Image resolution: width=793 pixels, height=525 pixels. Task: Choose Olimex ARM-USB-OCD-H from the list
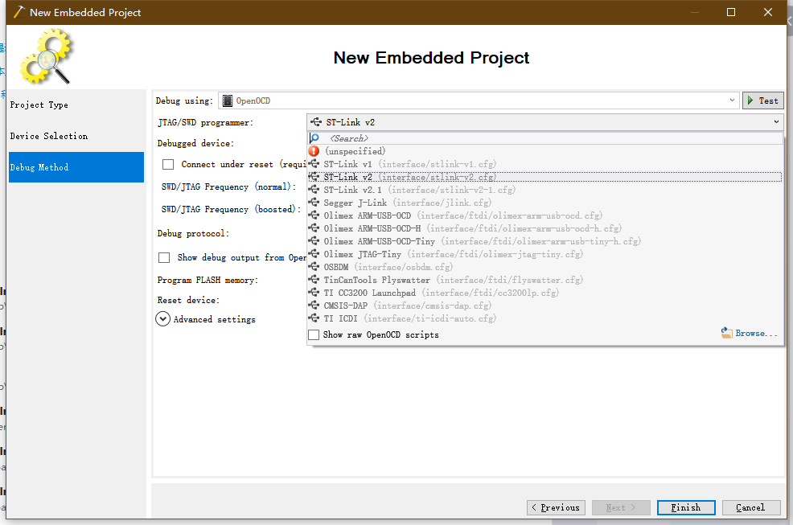(x=372, y=228)
